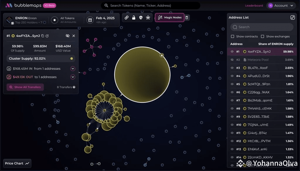Click the 8 Transfers help icon

pos(74,87)
